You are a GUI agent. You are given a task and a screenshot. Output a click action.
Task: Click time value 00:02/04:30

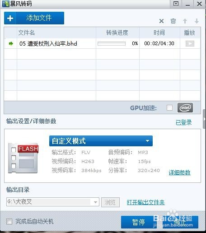[159, 43]
